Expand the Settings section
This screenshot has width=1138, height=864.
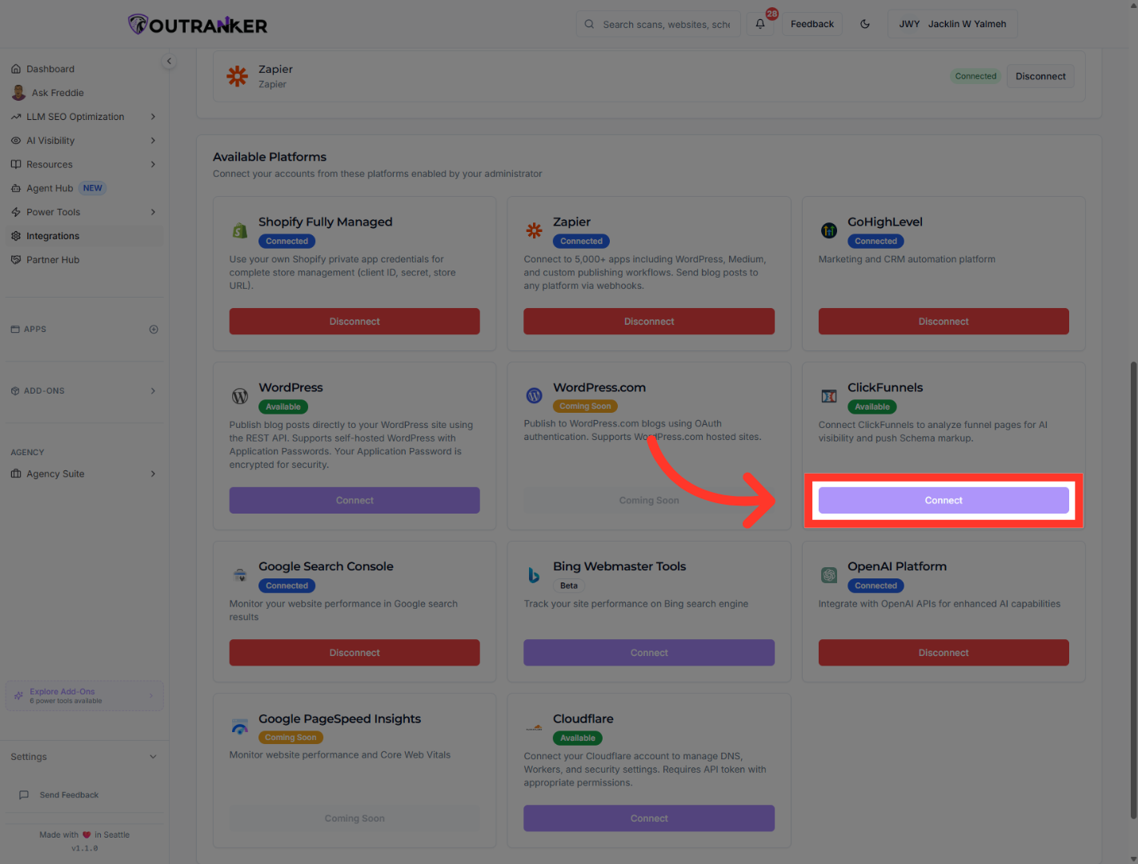(x=153, y=757)
